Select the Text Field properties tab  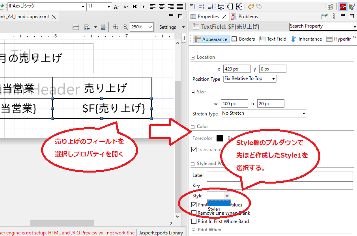(x=273, y=39)
